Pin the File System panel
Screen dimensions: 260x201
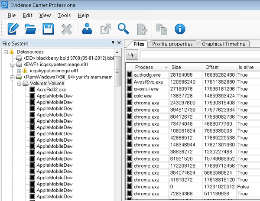pyautogui.click(x=113, y=43)
